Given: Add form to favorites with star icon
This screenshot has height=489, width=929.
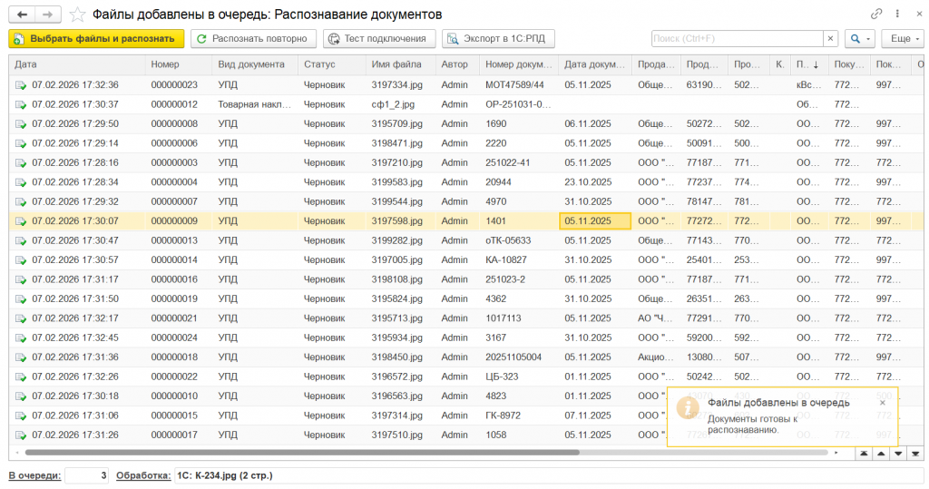Looking at the screenshot, I should click(x=78, y=15).
